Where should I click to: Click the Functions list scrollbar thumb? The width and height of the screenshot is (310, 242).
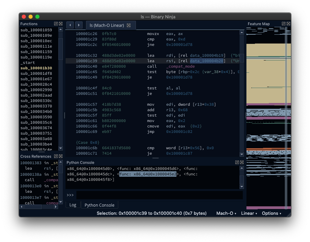(x=61, y=49)
